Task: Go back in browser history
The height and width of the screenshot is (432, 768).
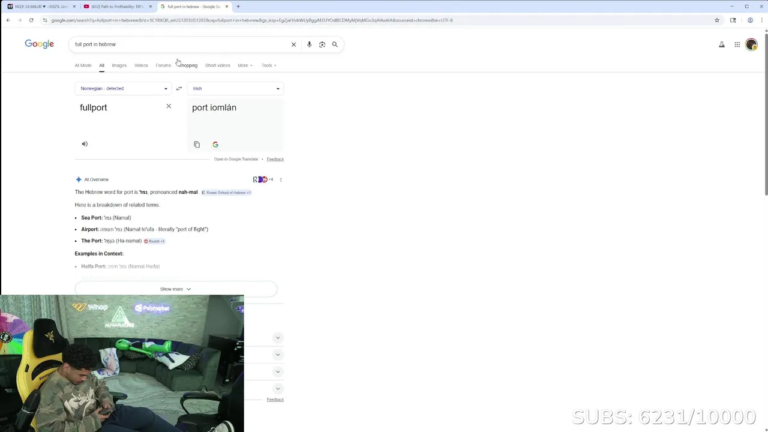Action: [x=8, y=20]
